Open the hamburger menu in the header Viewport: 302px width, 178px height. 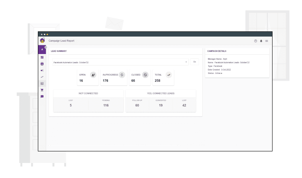267,41
